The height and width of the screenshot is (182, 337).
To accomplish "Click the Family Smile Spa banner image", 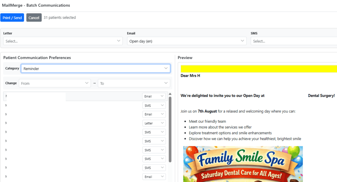I will (243, 164).
